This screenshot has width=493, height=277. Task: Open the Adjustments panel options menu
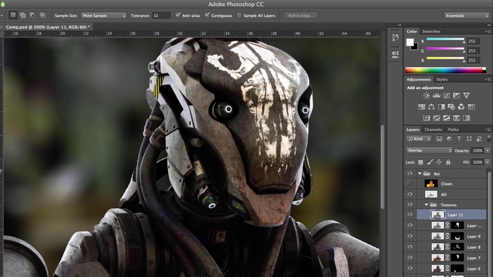click(x=487, y=79)
